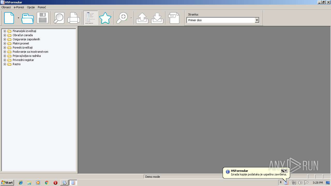331x186 pixels.
Task: Open the zoom options dropdown arrow
Action: (131, 18)
